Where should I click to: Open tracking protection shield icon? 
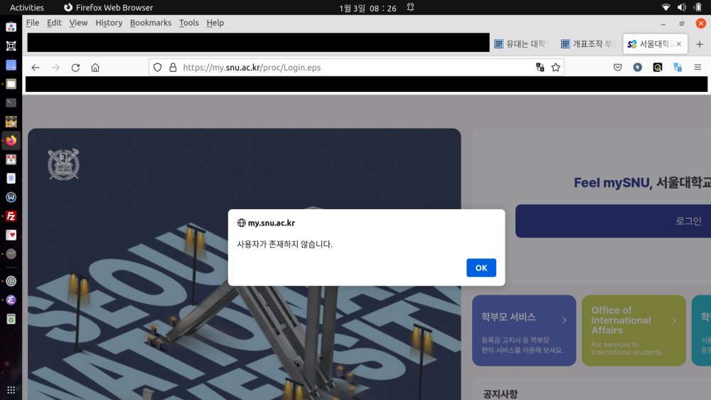coord(158,68)
